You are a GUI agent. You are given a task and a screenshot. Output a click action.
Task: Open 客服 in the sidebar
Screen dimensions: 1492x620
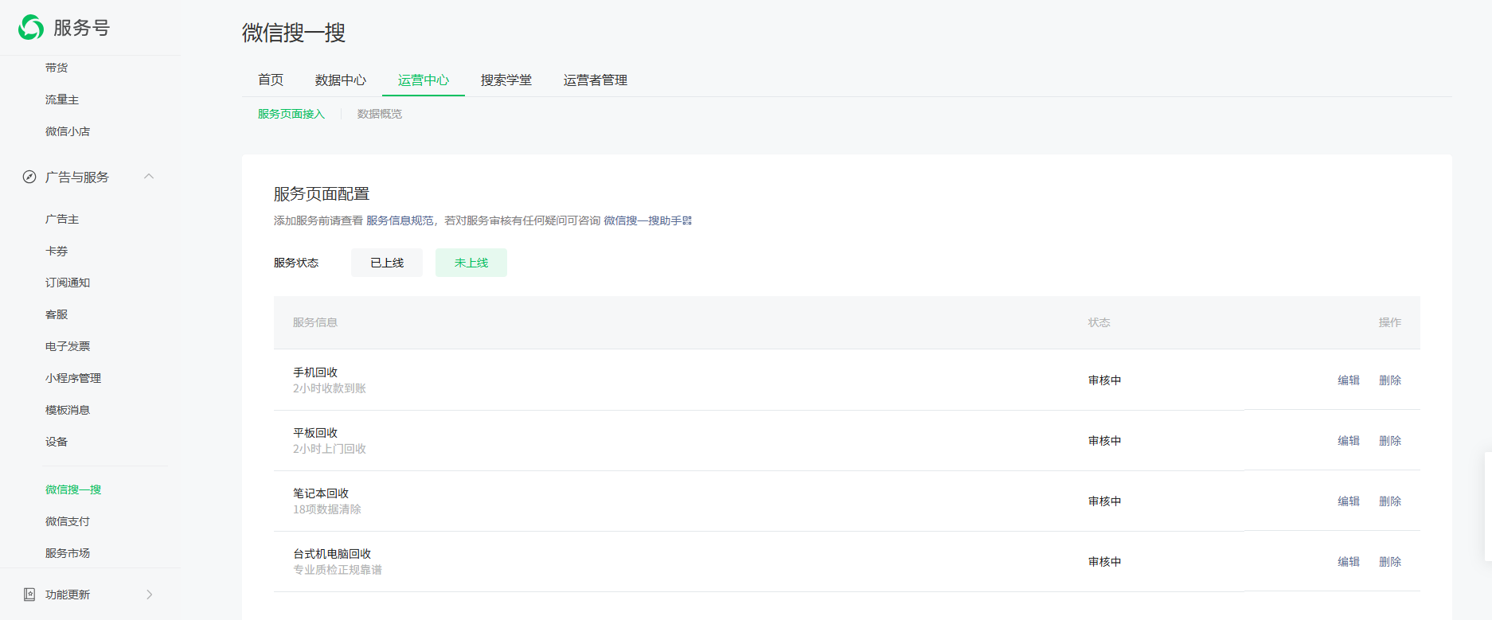pos(57,314)
